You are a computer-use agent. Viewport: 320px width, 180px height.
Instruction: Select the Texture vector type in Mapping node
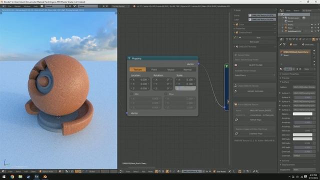pos(137,69)
